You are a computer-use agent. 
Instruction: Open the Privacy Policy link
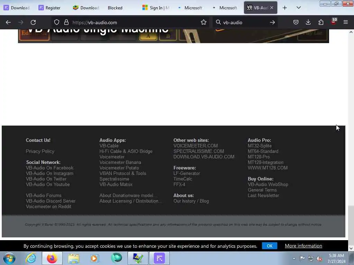[40, 151]
